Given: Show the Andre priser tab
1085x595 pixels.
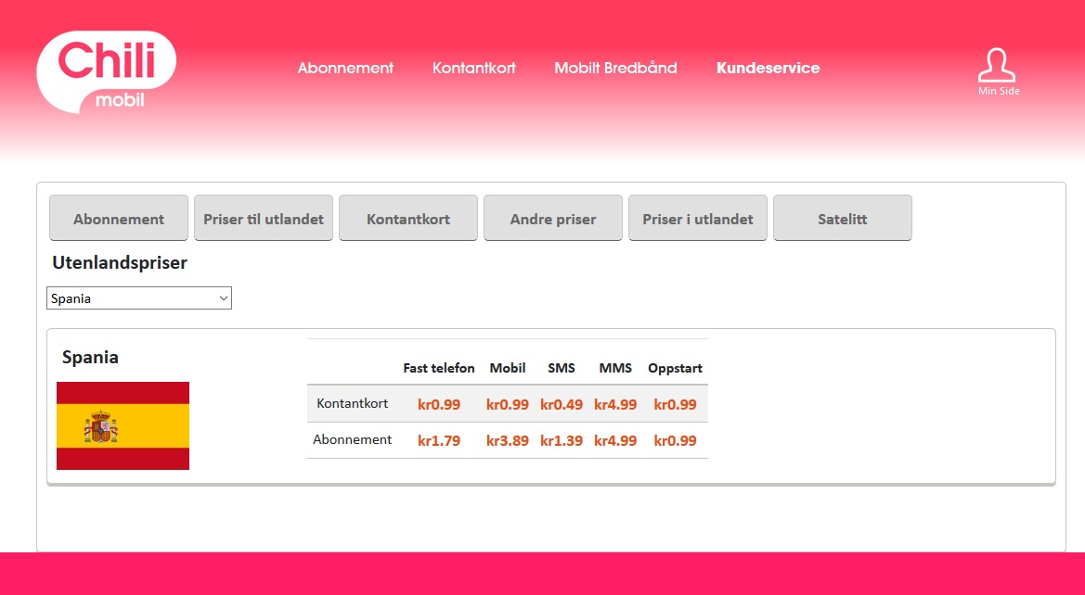Looking at the screenshot, I should [553, 219].
